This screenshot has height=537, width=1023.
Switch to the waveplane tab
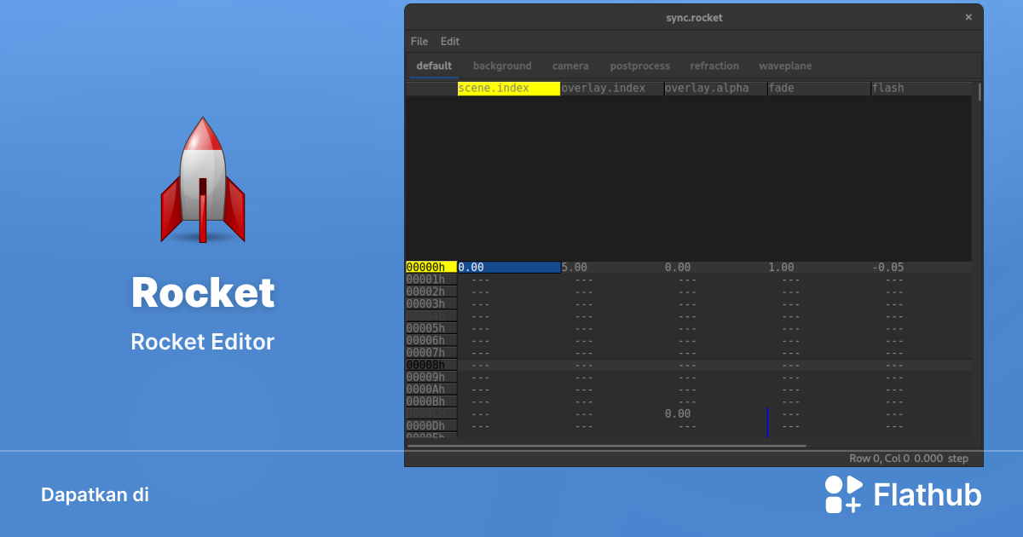785,66
